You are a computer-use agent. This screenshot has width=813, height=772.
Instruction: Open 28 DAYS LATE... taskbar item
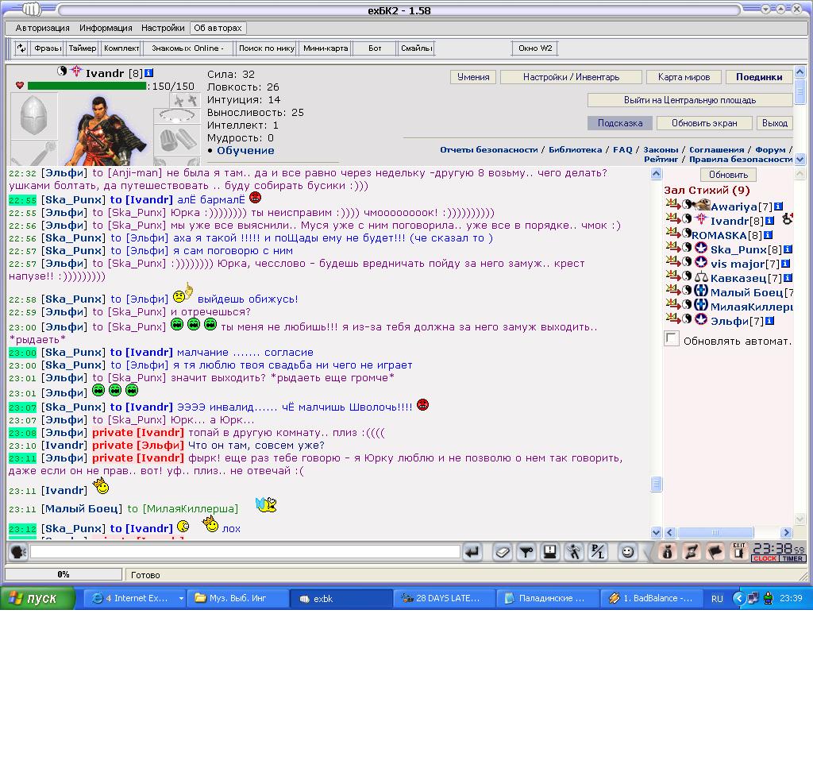(x=444, y=598)
